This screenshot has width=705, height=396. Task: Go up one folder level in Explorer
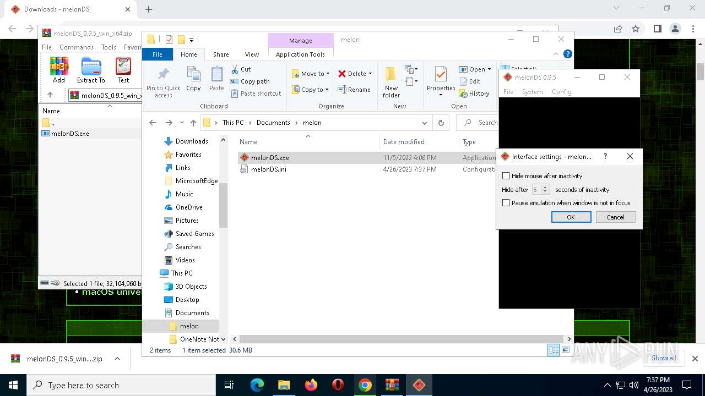click(x=193, y=123)
